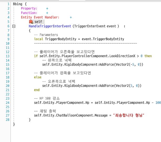This screenshot has height=142, width=161.
Task: Click the PlayerComponent.Hp assignment line
Action: (97, 103)
